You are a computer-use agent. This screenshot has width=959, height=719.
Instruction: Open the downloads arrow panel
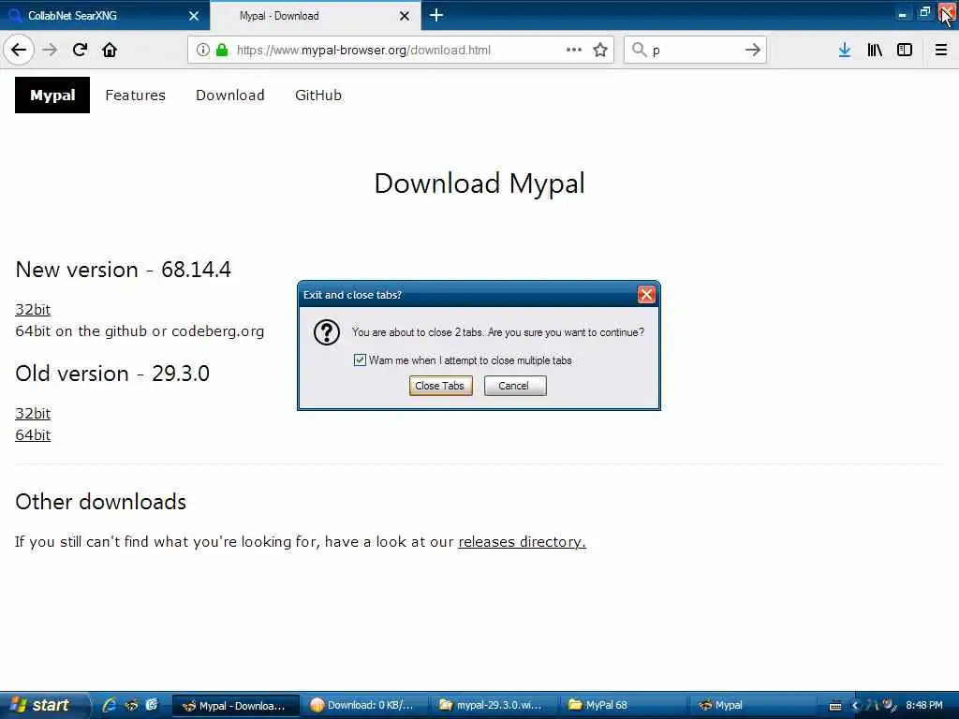click(845, 50)
